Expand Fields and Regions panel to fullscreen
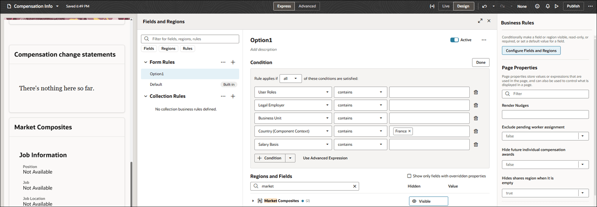The height and width of the screenshot is (207, 597). pyautogui.click(x=480, y=21)
